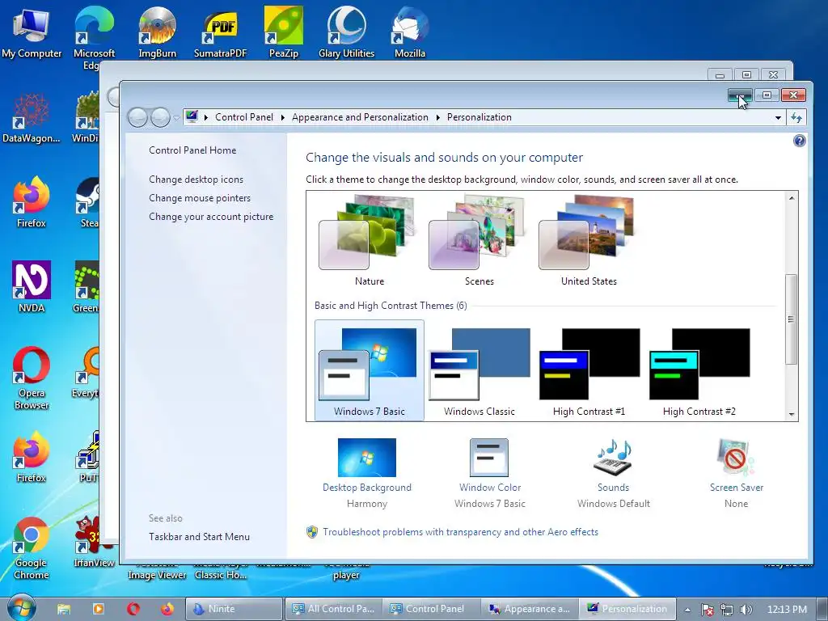Select the Google Chrome desktop shortcut
The height and width of the screenshot is (621, 828).
[x=32, y=548]
